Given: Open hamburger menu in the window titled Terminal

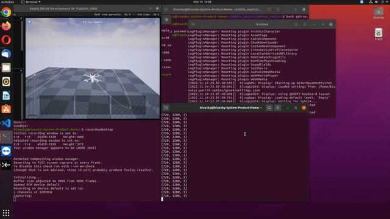Looking at the screenshot, I should [x=305, y=24].
